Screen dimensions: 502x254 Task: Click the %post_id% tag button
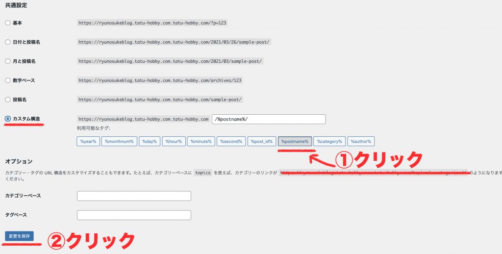coord(262,141)
